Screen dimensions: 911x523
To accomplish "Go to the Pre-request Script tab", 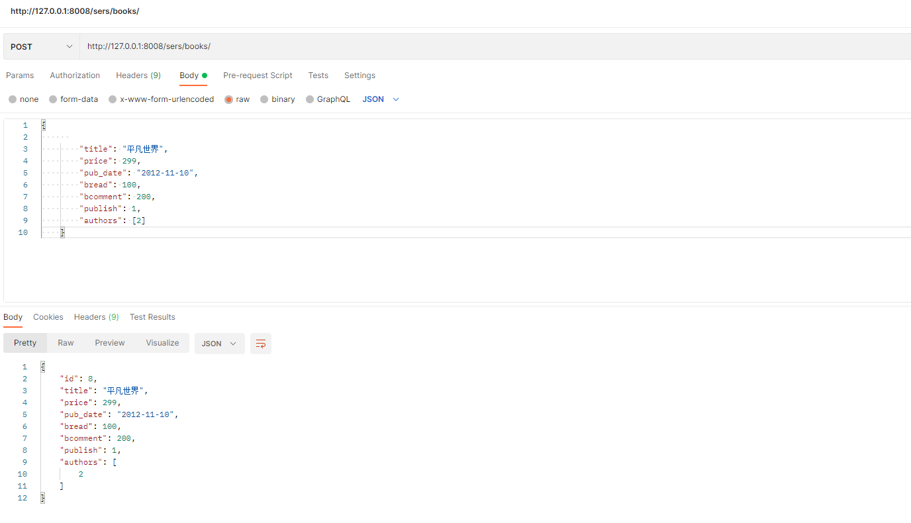I will pyautogui.click(x=258, y=75).
